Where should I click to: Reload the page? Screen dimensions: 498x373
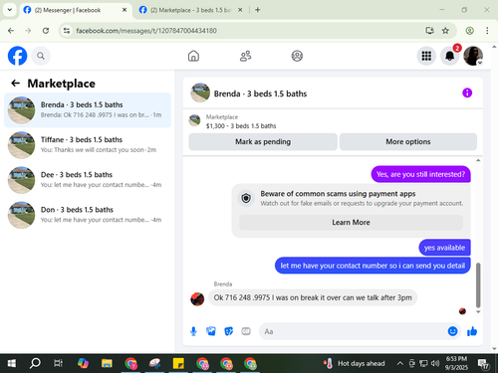coord(46,31)
